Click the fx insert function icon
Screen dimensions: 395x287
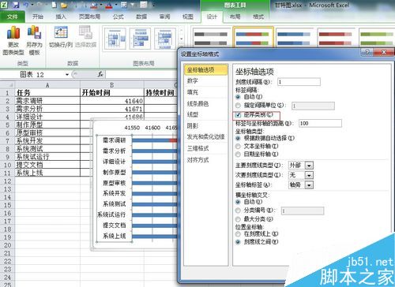pyautogui.click(x=100, y=74)
